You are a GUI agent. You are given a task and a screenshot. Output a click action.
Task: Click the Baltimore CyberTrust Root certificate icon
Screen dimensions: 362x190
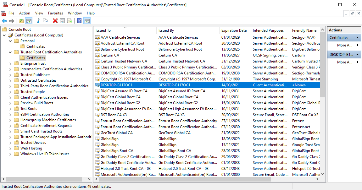[x=97, y=49]
